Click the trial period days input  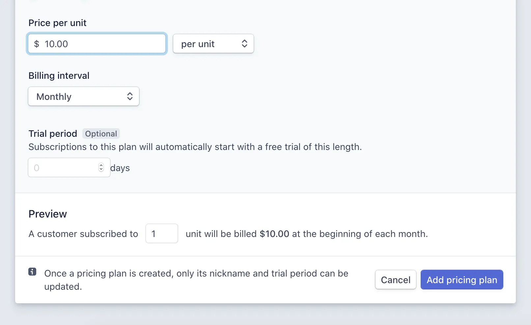pos(69,167)
